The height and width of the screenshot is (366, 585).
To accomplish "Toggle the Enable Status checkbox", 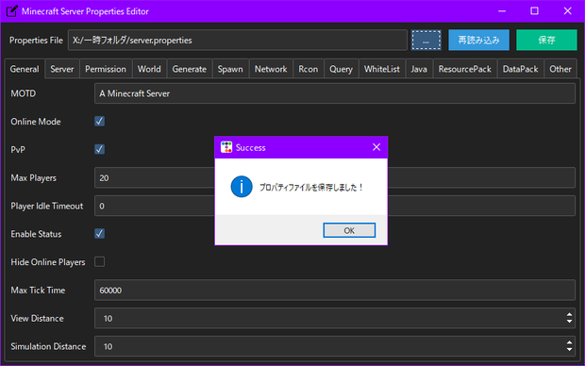I will pos(100,234).
